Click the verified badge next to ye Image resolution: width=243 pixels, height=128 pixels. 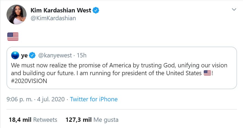pyautogui.click(x=32, y=56)
